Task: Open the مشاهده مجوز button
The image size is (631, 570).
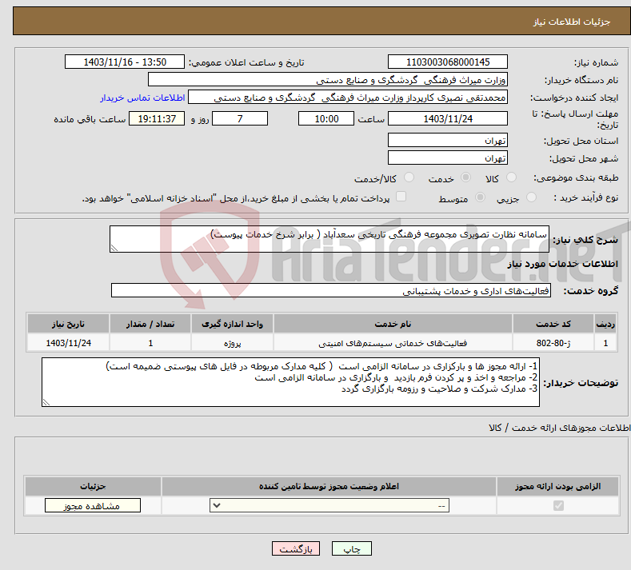Action: 93,505
